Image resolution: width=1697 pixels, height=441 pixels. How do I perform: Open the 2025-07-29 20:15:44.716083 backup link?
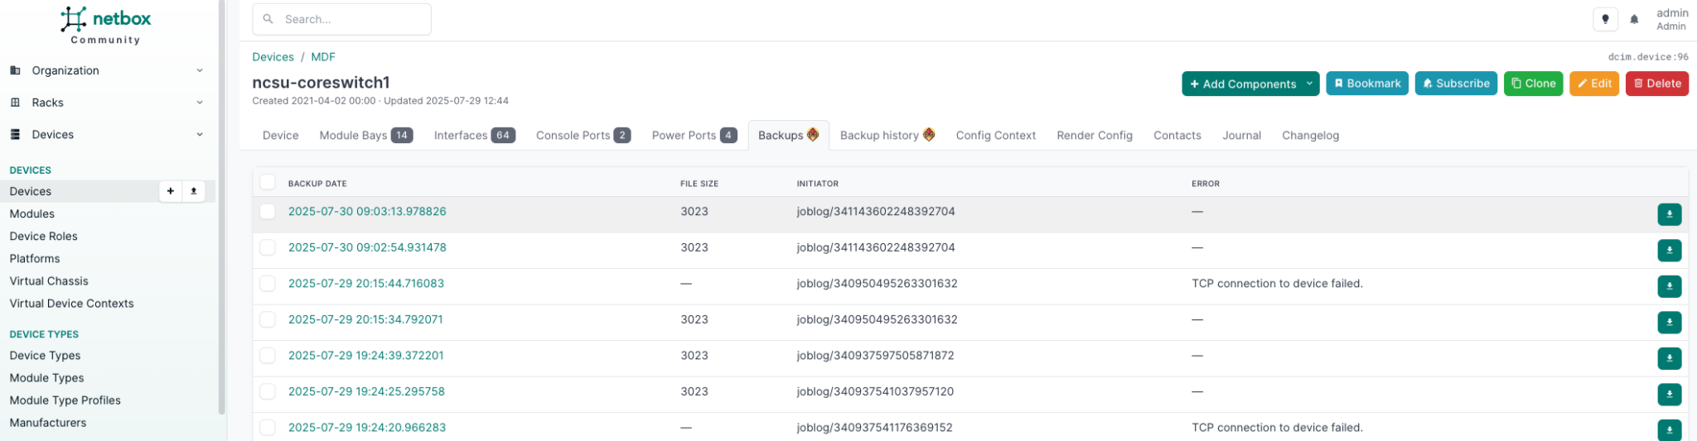(x=366, y=284)
